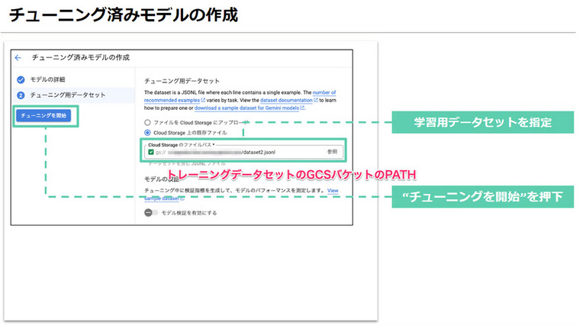Open the View sample dataset link
This screenshot has width=586, height=326.
point(333,191)
